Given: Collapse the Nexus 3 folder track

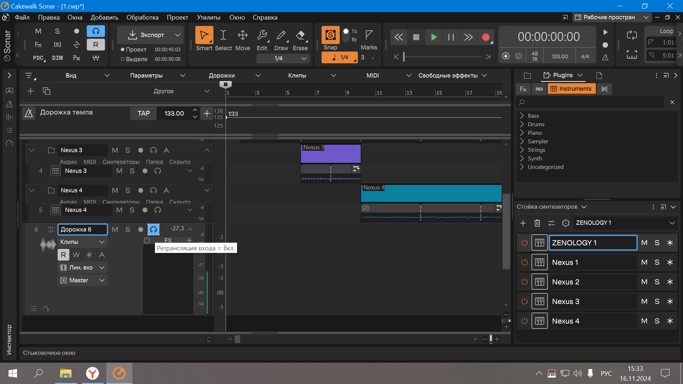Looking at the screenshot, I should click(x=32, y=150).
